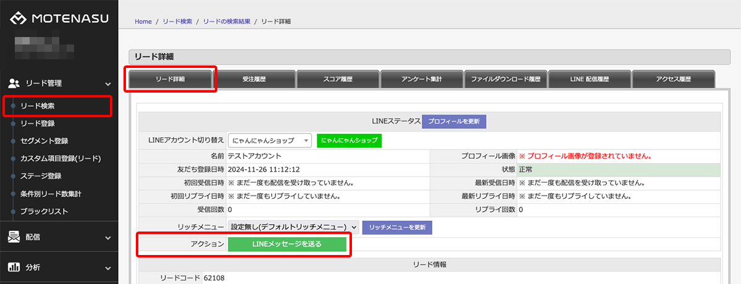Switch to the 受注履歴 tab

click(x=254, y=80)
